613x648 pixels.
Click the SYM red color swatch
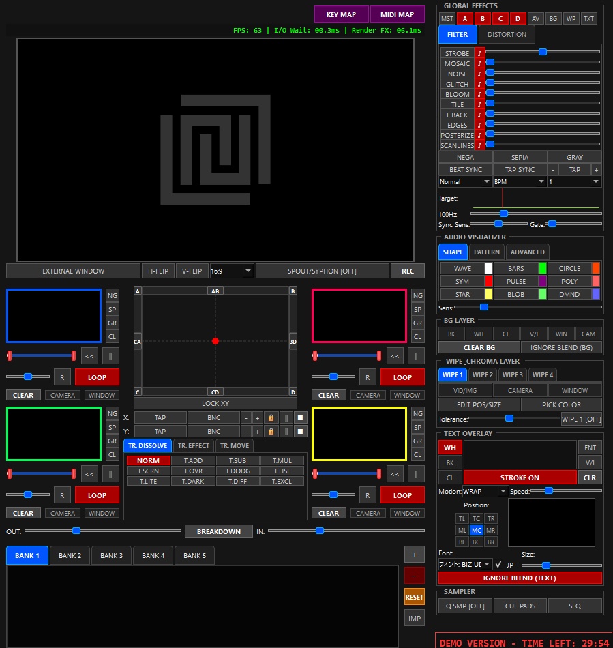(x=489, y=282)
